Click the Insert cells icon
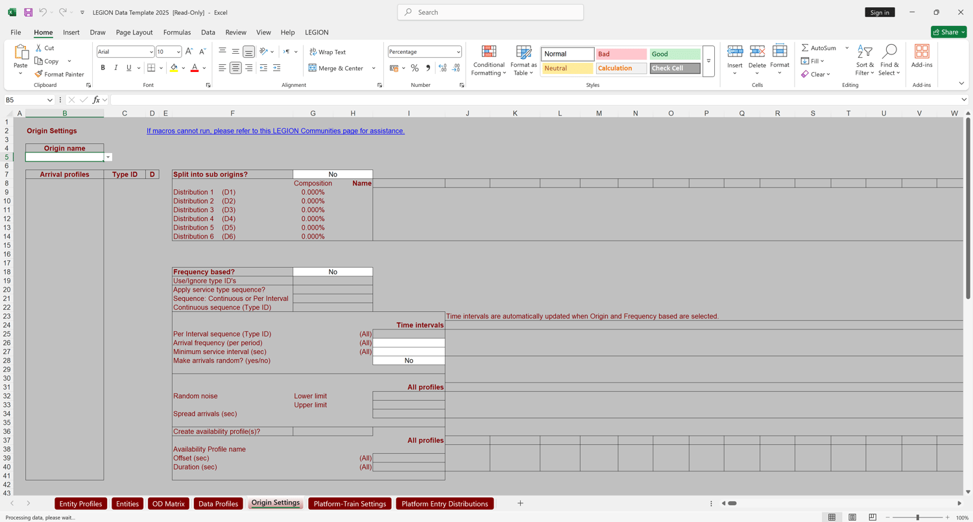The height and width of the screenshot is (522, 973). point(735,53)
